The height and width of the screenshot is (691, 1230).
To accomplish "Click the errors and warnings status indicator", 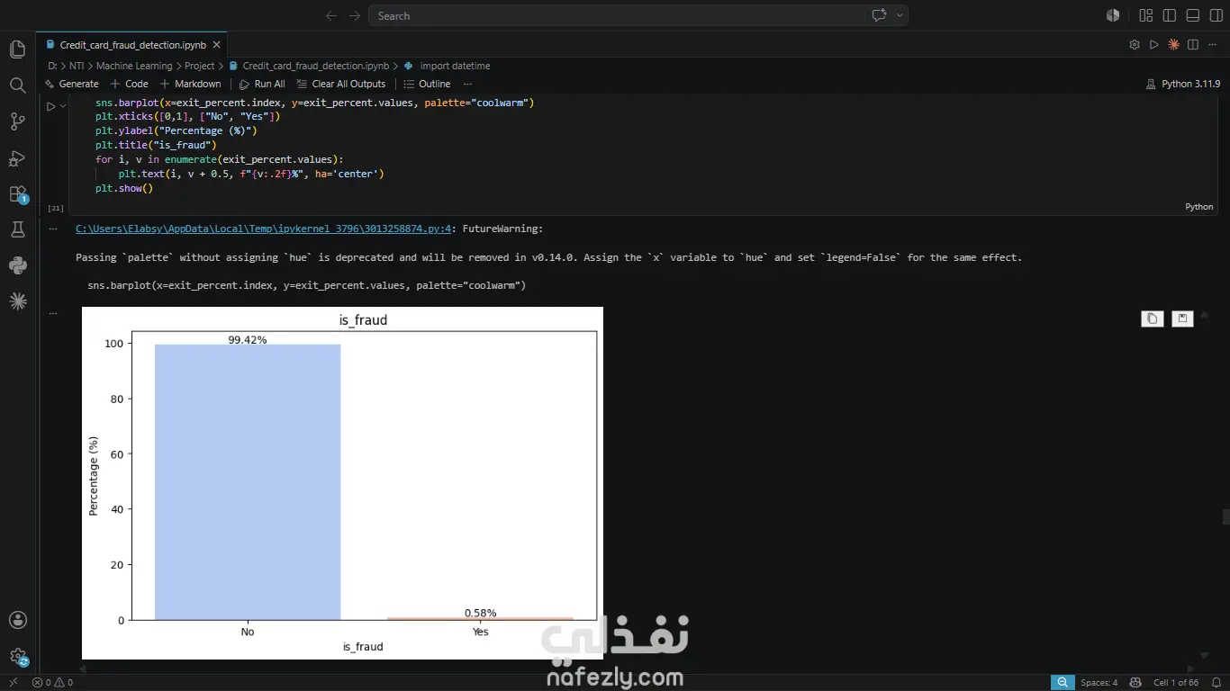I will pyautogui.click(x=53, y=682).
